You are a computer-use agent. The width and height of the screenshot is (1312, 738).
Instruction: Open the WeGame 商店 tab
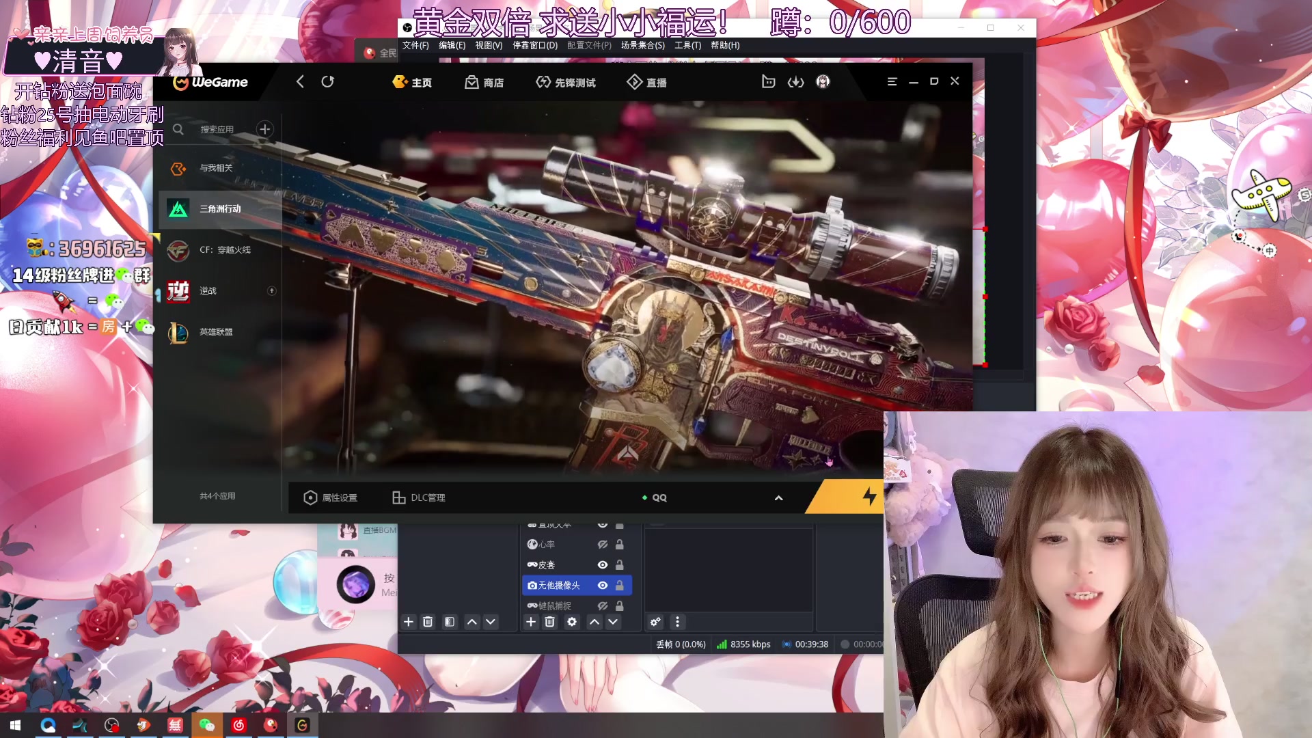[484, 83]
